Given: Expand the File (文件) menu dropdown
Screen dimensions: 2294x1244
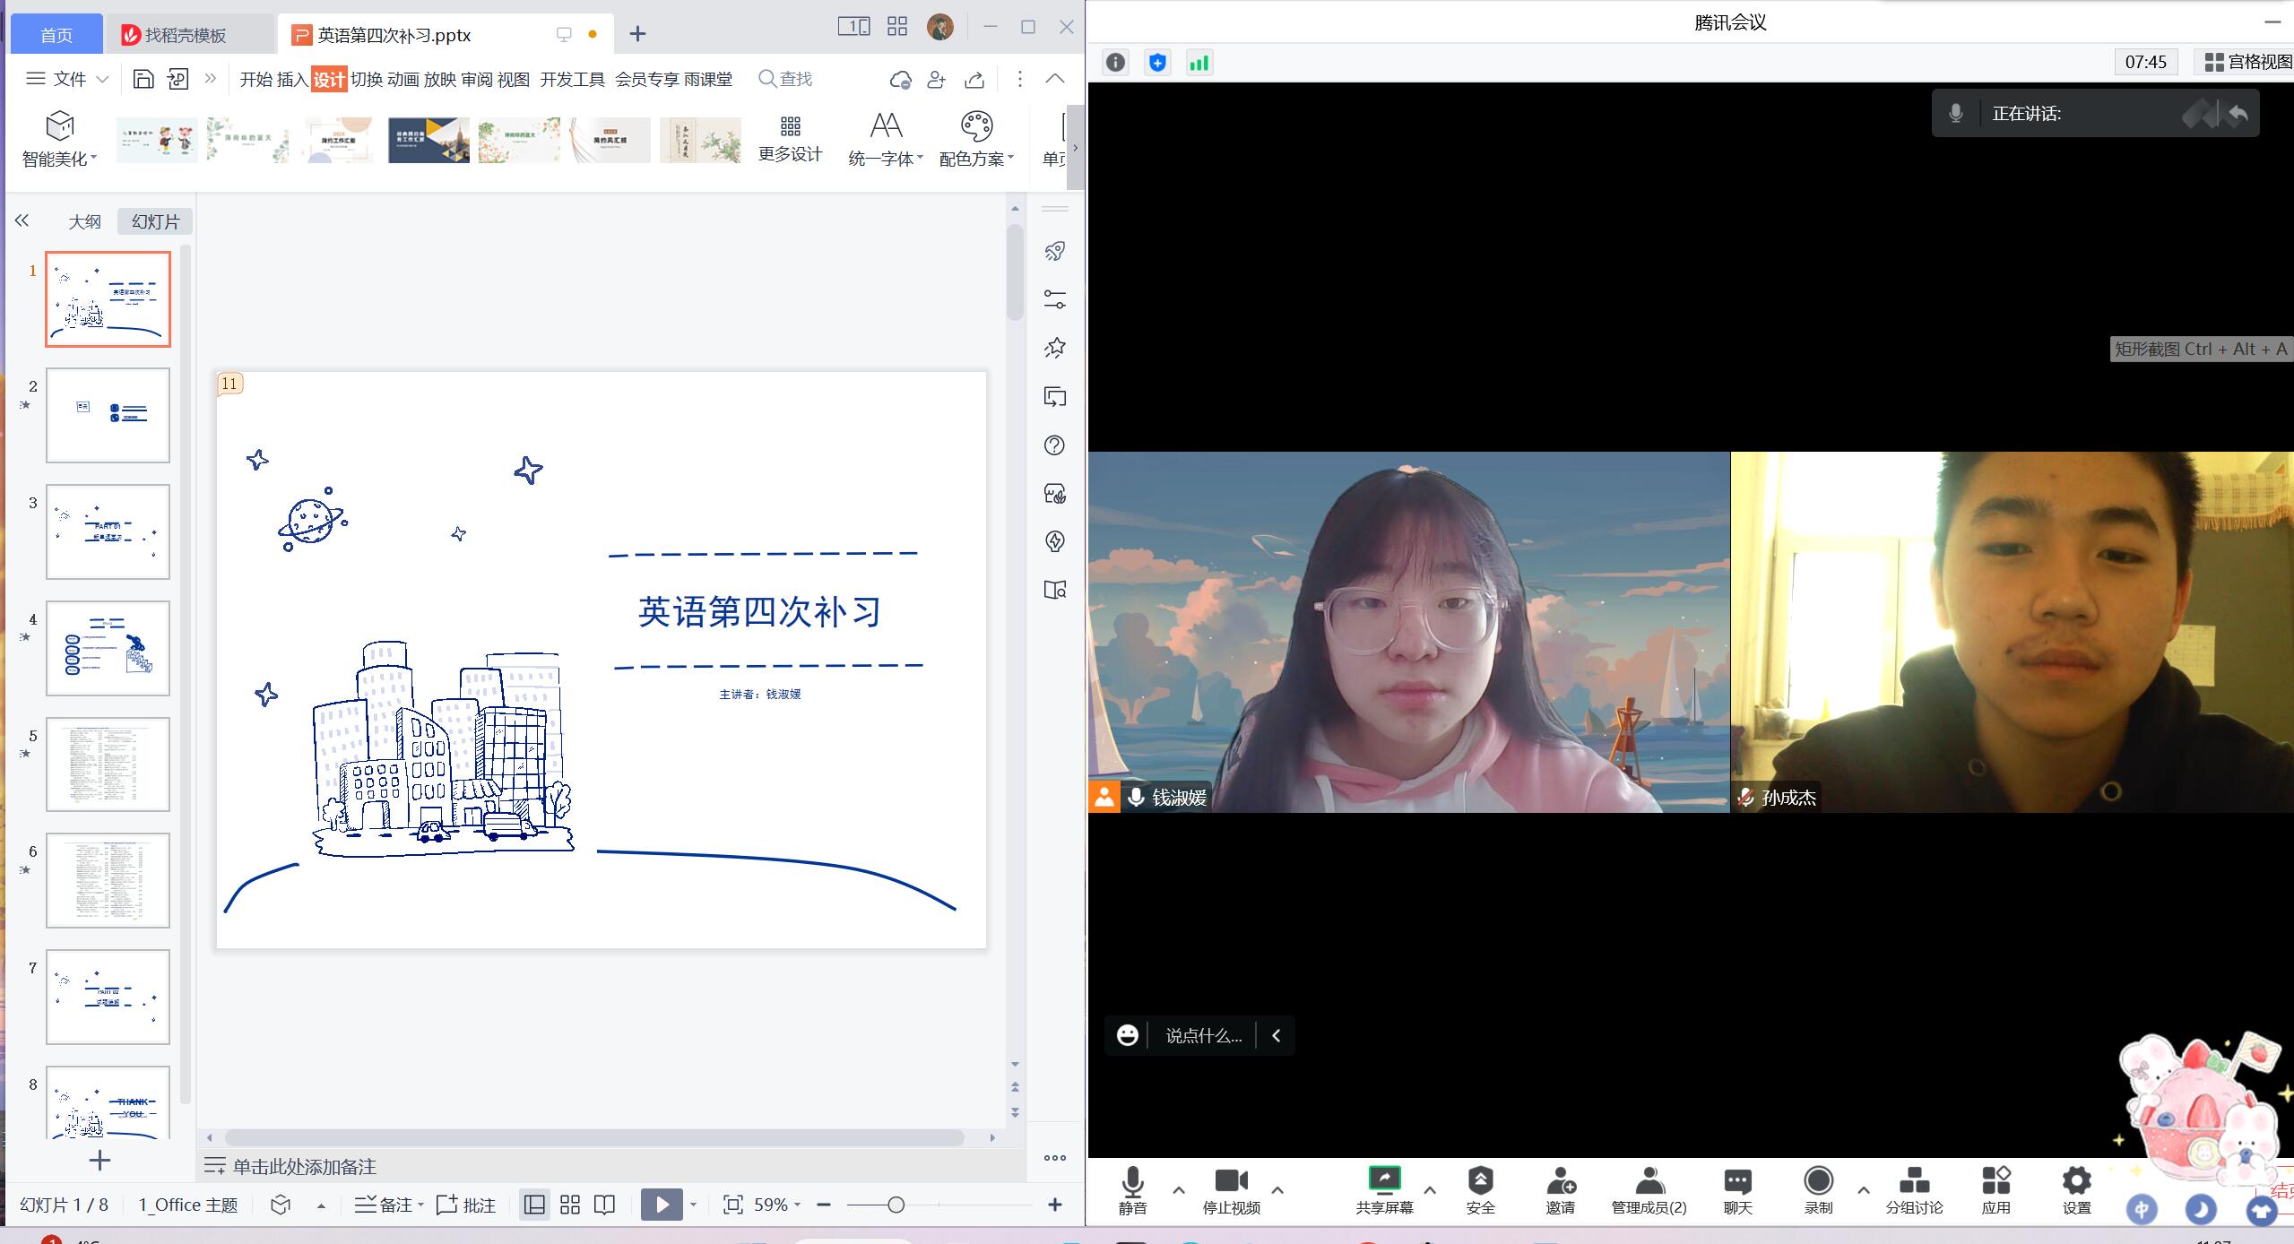Looking at the screenshot, I should (x=67, y=79).
